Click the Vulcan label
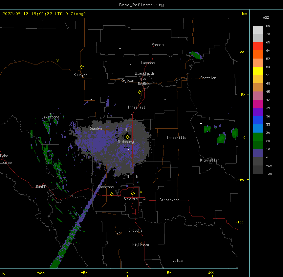 click(x=178, y=261)
